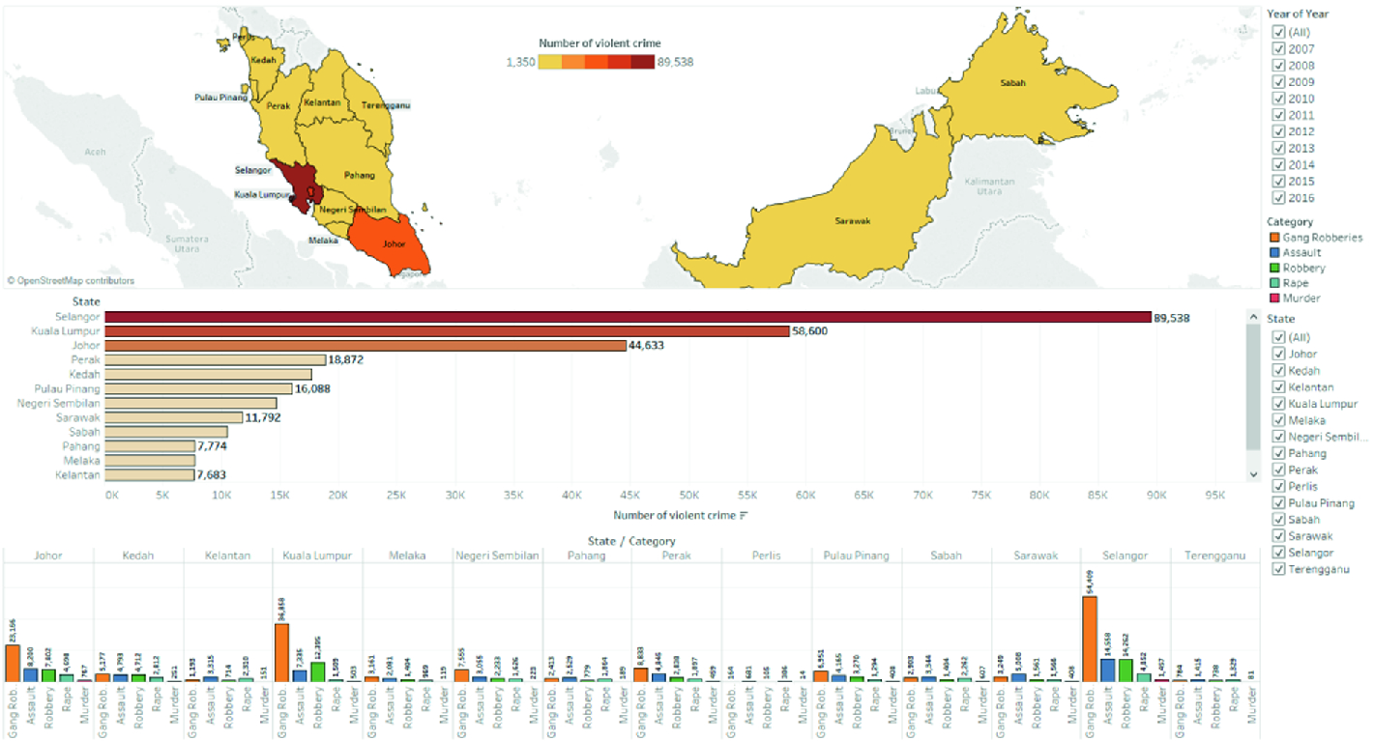Viewport: 1374px width, 741px height.
Task: Toggle Selangor checkbox in State filter
Action: coord(1278,553)
